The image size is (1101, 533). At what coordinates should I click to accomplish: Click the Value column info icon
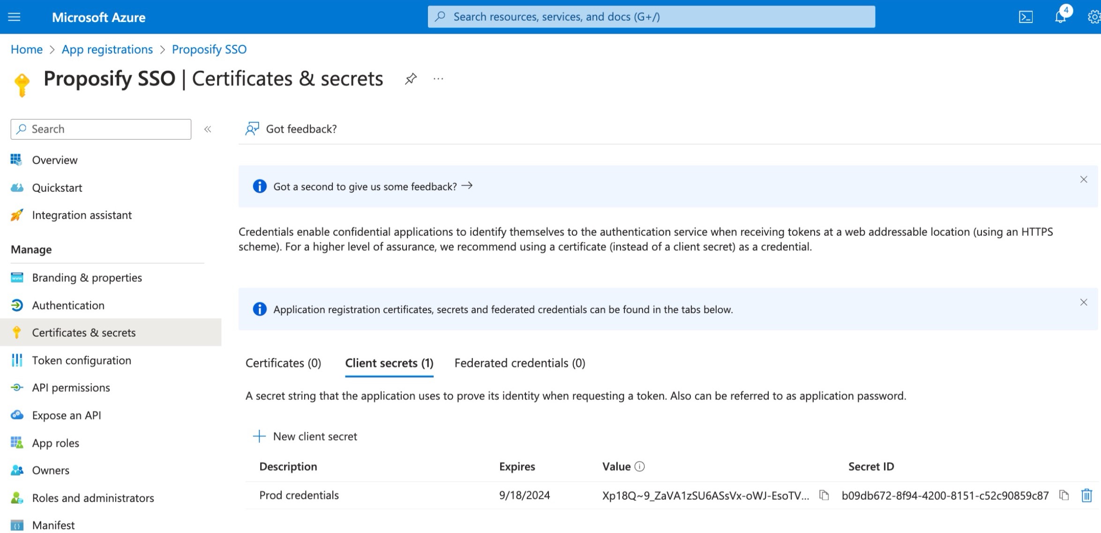click(x=639, y=466)
